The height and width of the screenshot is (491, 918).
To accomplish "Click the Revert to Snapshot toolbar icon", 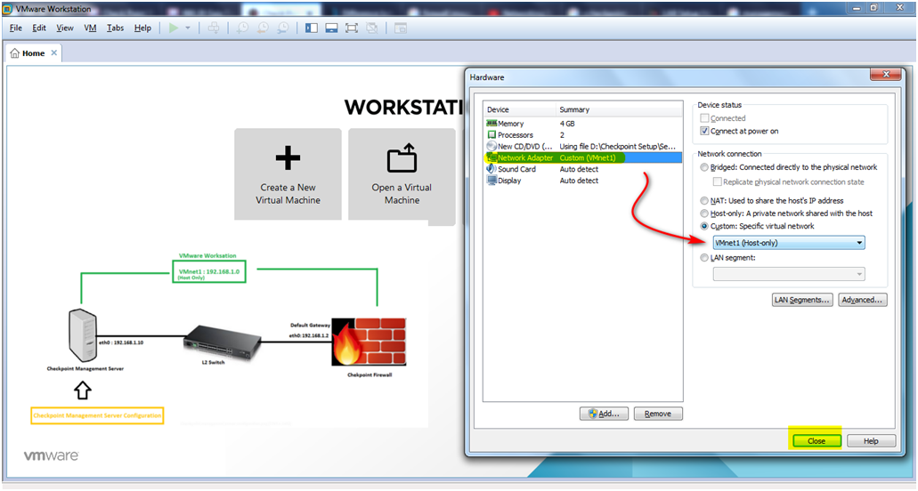I will coord(263,28).
